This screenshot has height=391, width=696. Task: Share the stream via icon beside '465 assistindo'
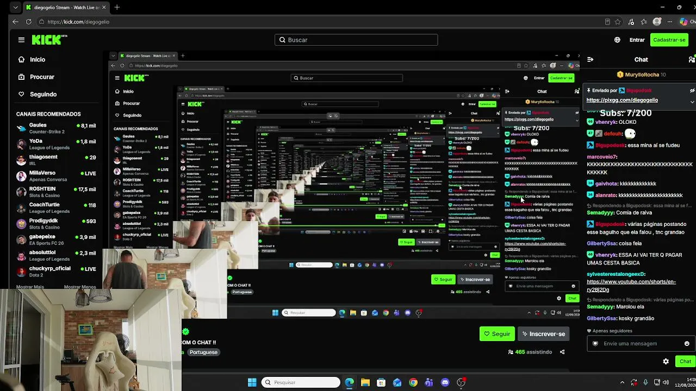click(562, 352)
